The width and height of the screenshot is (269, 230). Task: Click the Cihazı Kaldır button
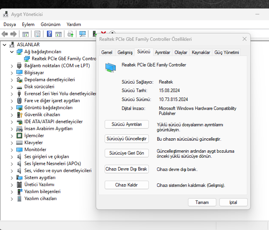[x=127, y=185]
